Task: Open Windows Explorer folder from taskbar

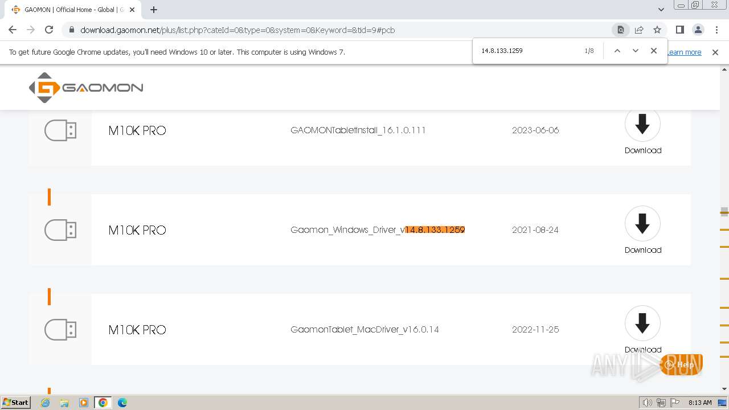Action: click(64, 403)
